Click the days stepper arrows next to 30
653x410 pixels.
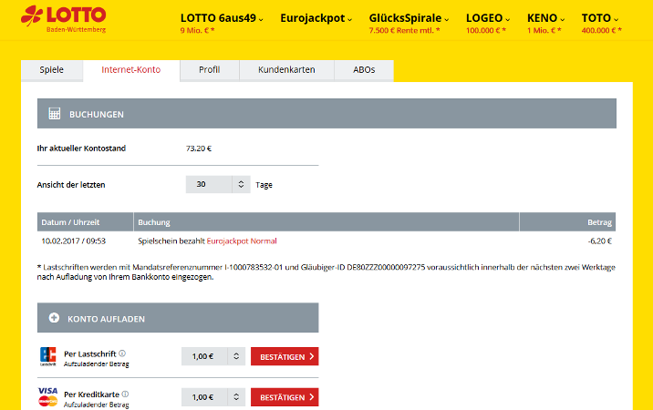[241, 184]
